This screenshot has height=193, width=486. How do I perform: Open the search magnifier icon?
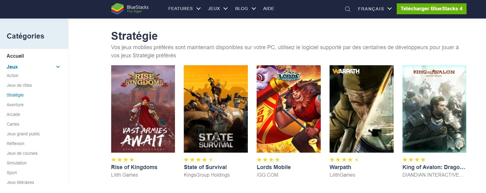(x=348, y=9)
